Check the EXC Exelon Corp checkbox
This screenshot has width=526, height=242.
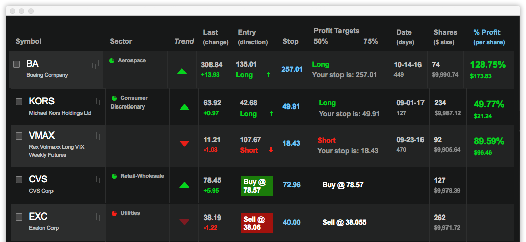point(19,217)
